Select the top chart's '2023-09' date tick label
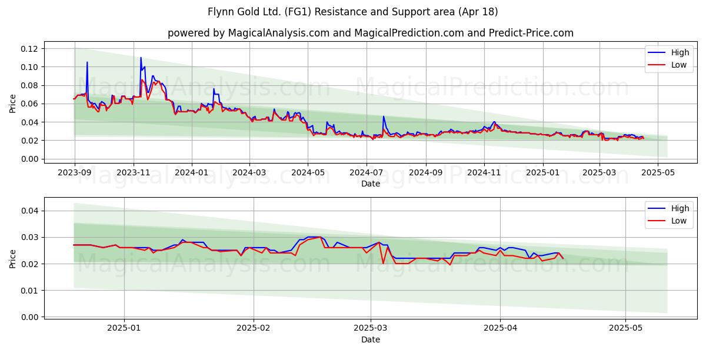The image size is (706, 353). tap(74, 174)
